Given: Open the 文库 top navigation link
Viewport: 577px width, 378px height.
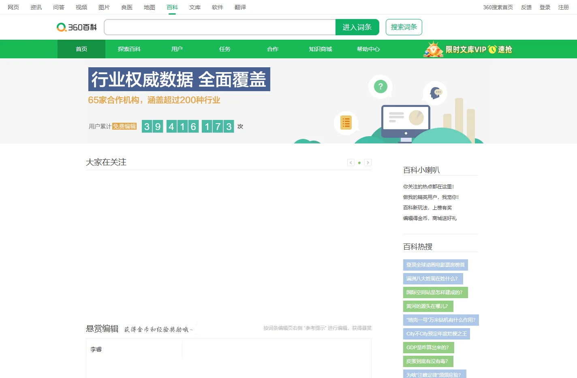Looking at the screenshot, I should point(195,7).
